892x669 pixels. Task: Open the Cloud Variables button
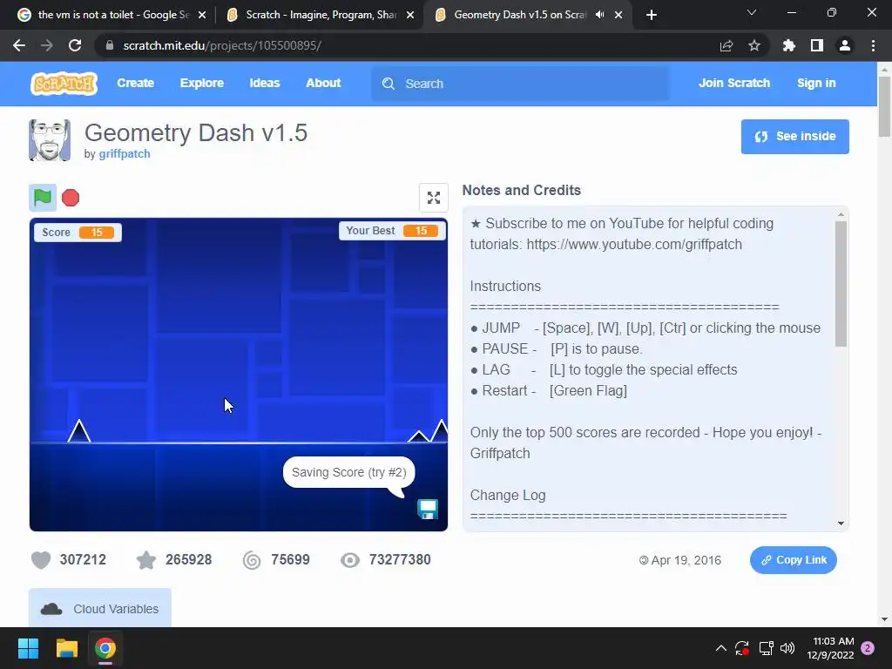pyautogui.click(x=100, y=608)
